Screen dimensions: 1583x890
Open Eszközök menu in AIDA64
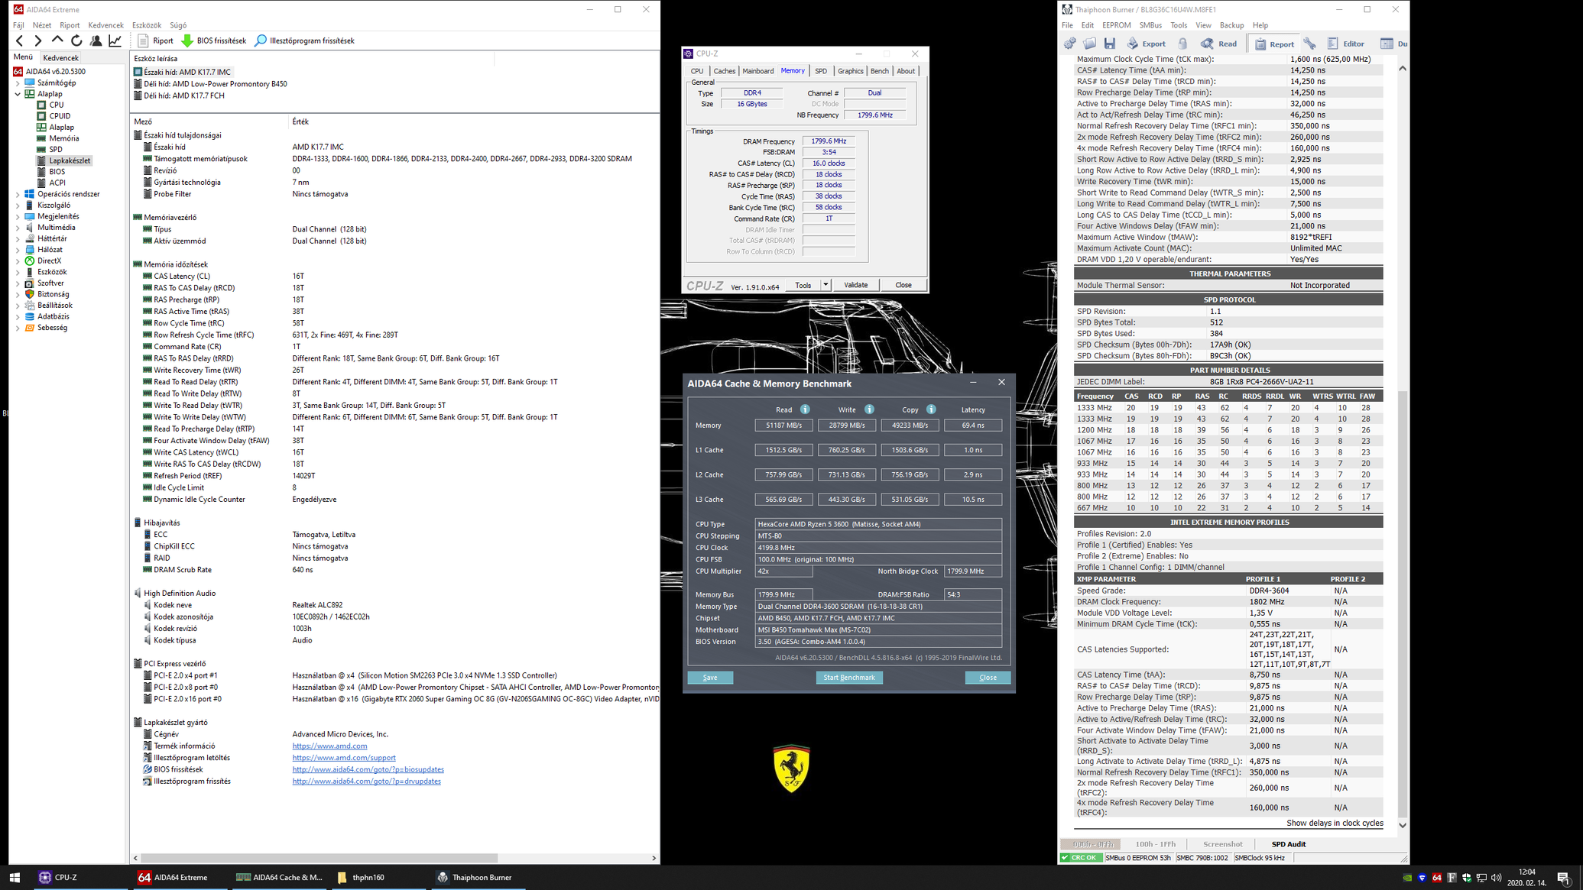[x=146, y=25]
